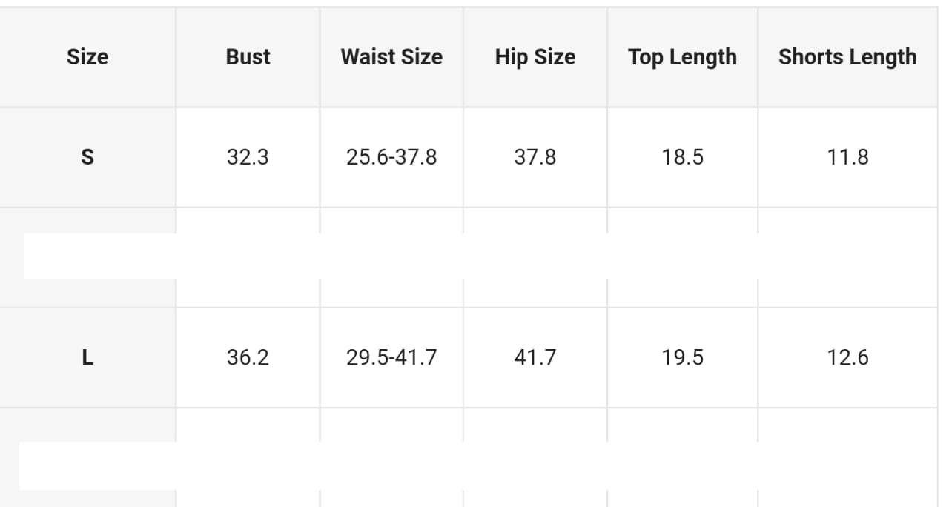Click the 25.6-37.8 waist size cell
This screenshot has width=949, height=507.
click(x=391, y=157)
